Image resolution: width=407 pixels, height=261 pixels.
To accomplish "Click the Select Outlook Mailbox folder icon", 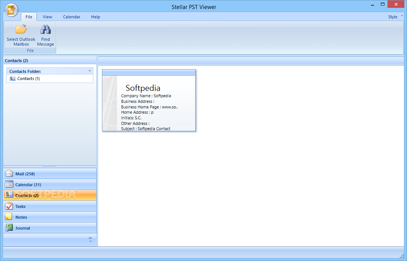I will pyautogui.click(x=21, y=29).
